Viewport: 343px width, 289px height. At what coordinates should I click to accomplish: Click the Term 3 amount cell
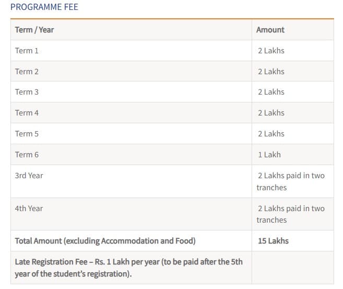[271, 92]
